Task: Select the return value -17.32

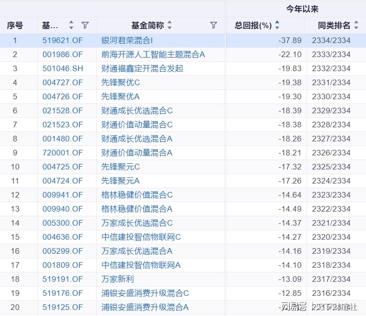Action: [x=290, y=167]
